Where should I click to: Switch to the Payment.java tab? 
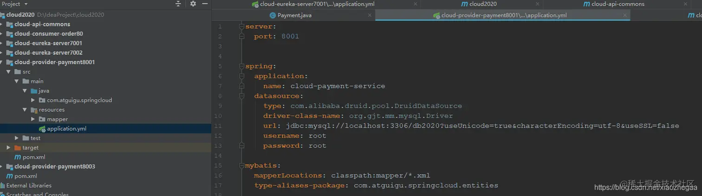(294, 15)
